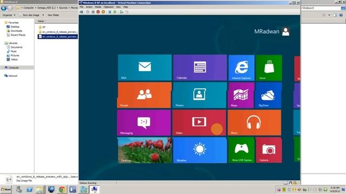The height and width of the screenshot is (194, 346).
Task: Click the Snapshot toolbar button in VM window
Action: coord(121,12)
